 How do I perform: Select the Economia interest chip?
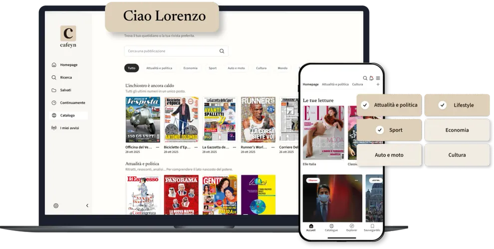click(x=457, y=130)
